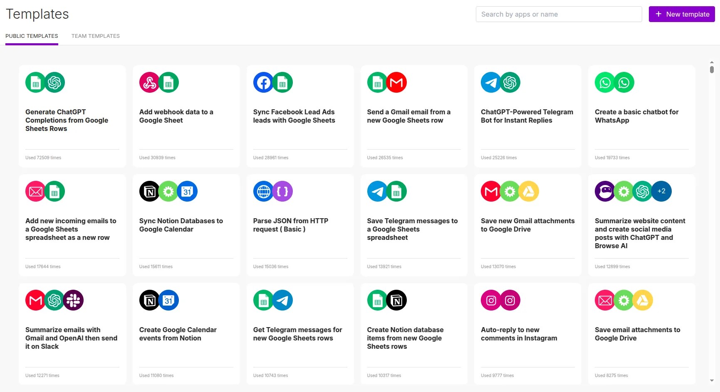This screenshot has height=392, width=720.
Task: Select the Public Templates tab
Action: [x=32, y=36]
